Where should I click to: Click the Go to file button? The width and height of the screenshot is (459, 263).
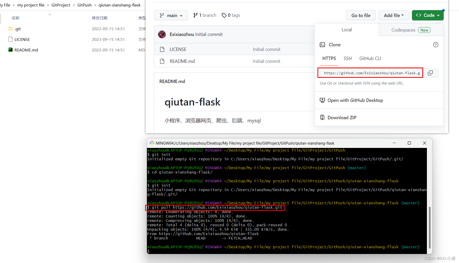click(361, 15)
